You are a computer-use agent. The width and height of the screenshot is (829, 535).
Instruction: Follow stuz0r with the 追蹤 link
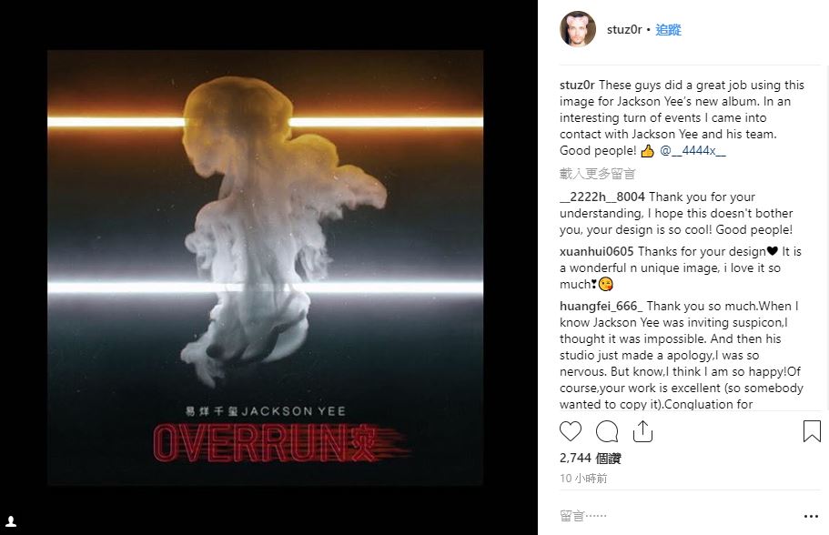pos(668,30)
